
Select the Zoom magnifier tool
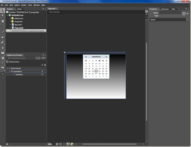[3, 26]
